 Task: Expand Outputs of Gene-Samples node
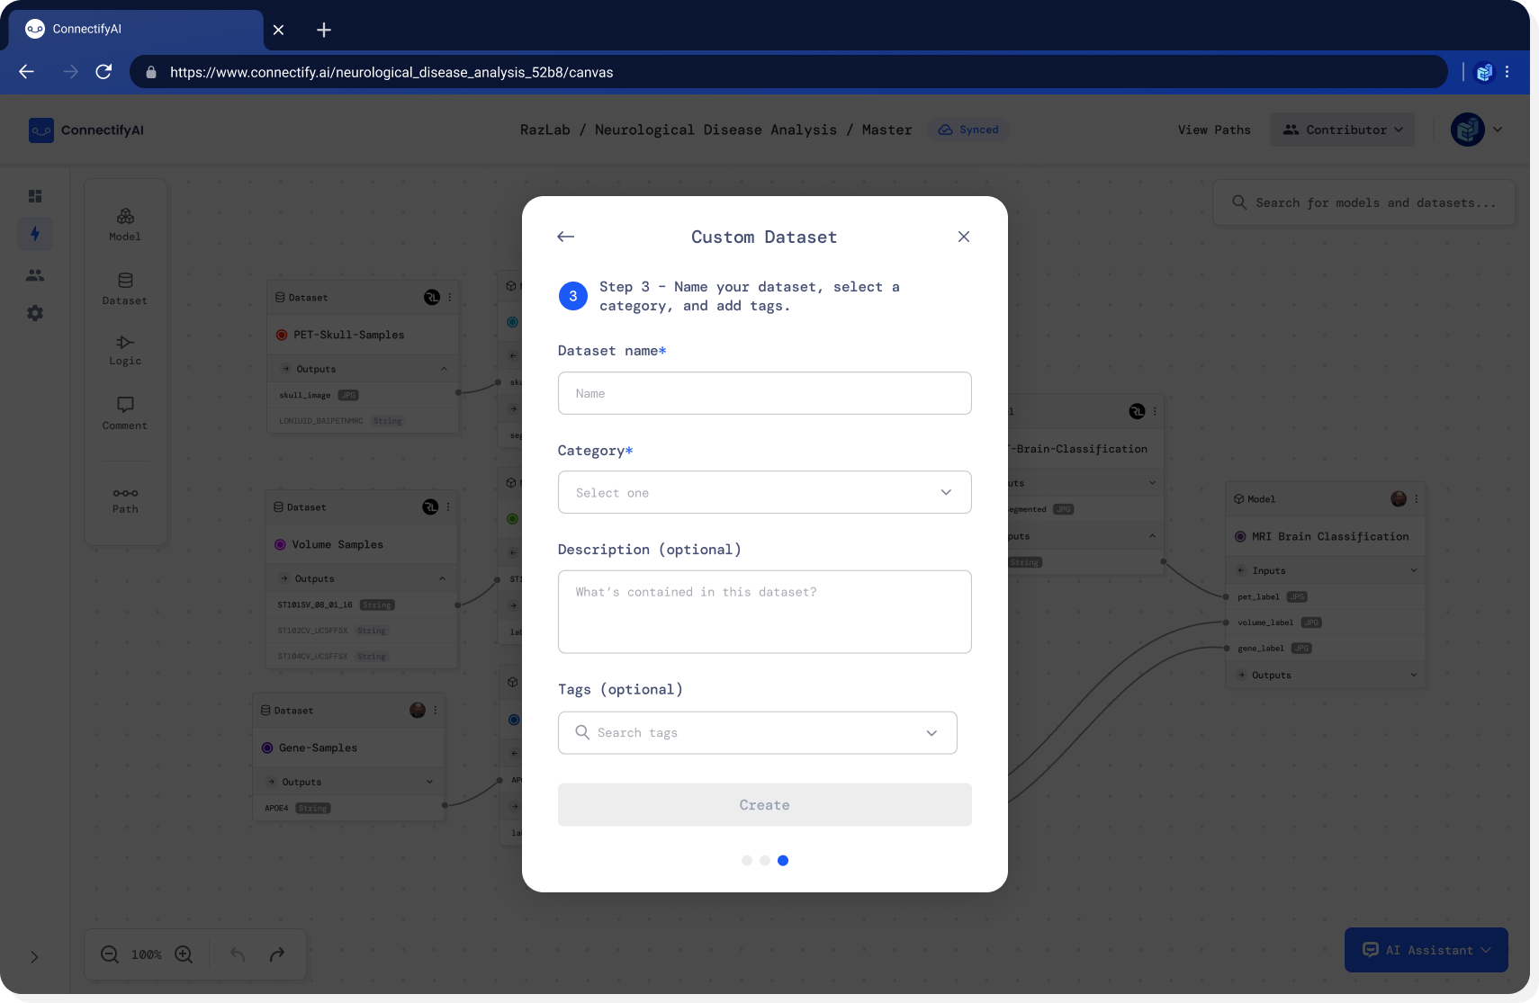(x=429, y=782)
